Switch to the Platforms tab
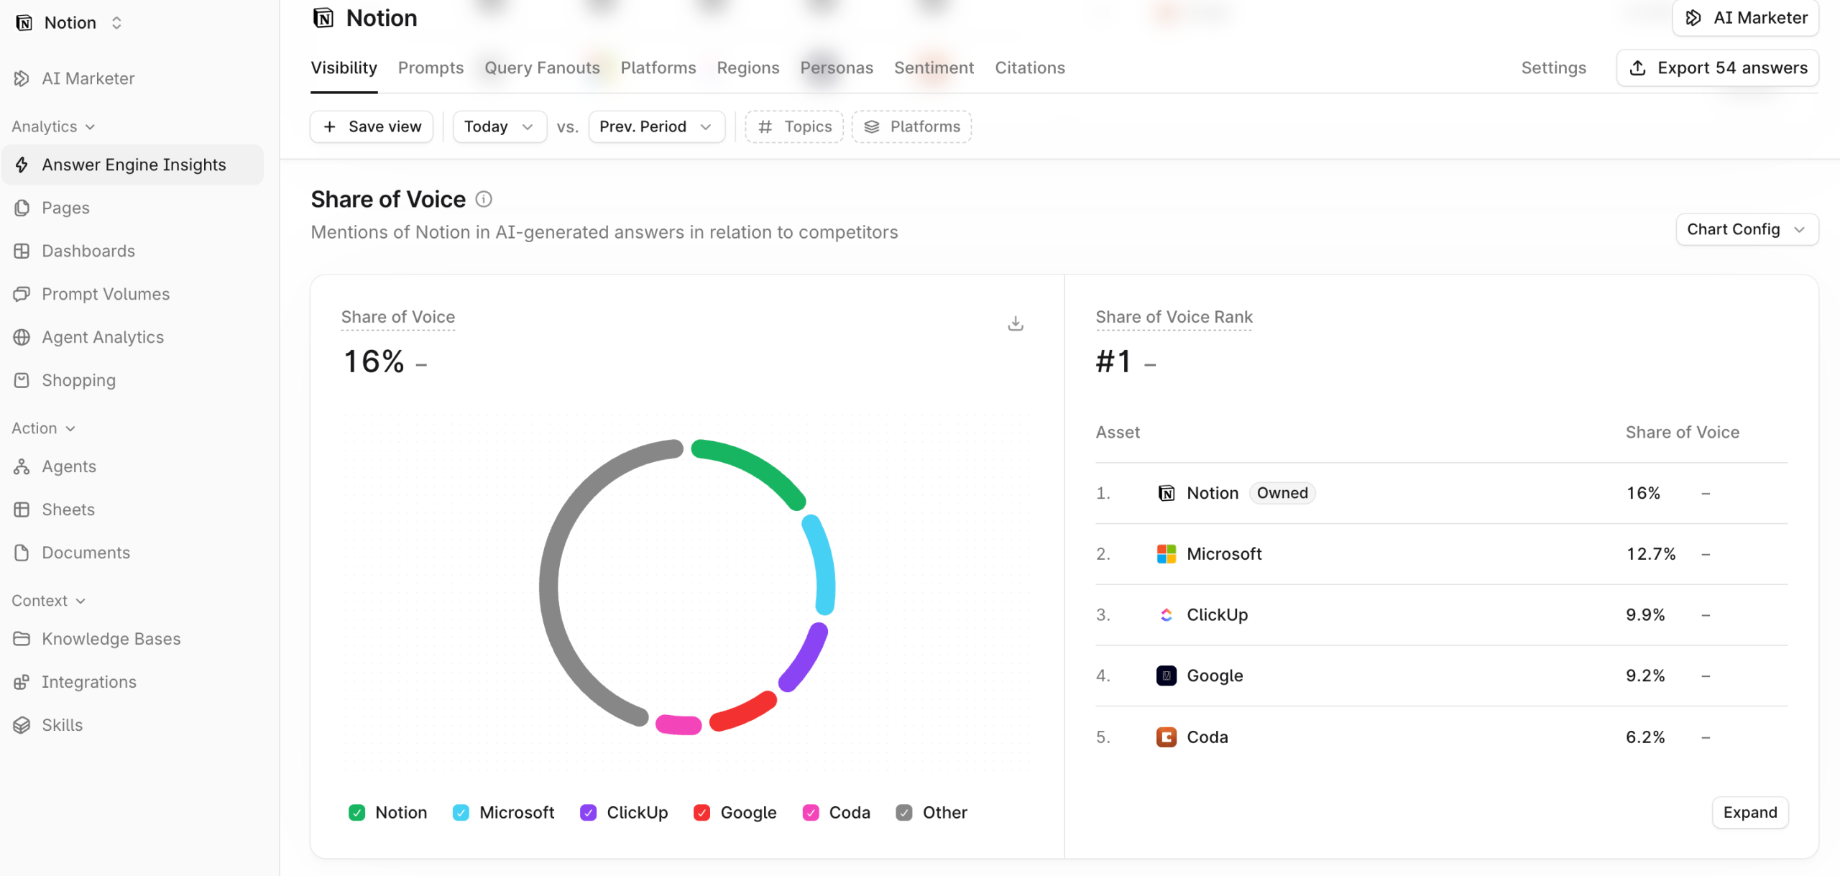1840x876 pixels. pyautogui.click(x=658, y=68)
